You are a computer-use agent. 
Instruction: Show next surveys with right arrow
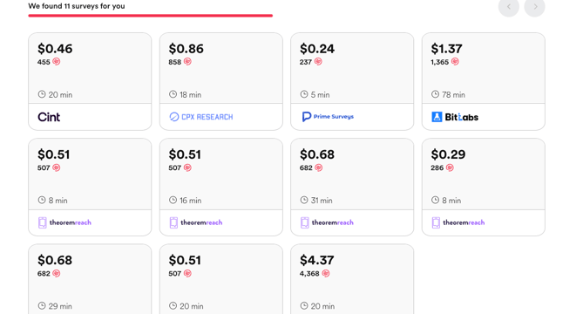[535, 6]
